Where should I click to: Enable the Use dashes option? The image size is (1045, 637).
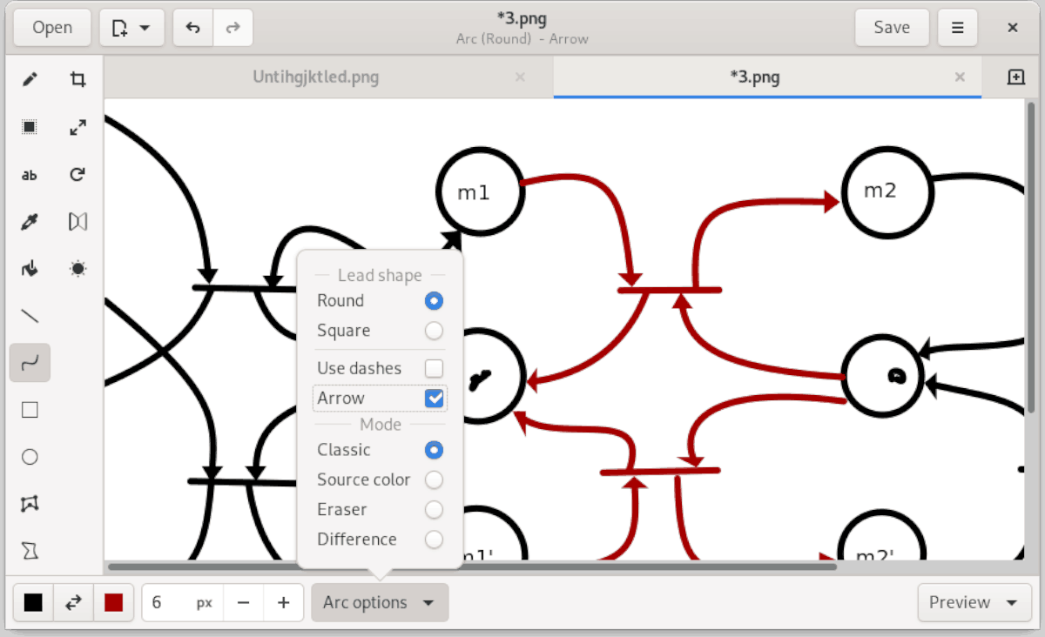434,368
